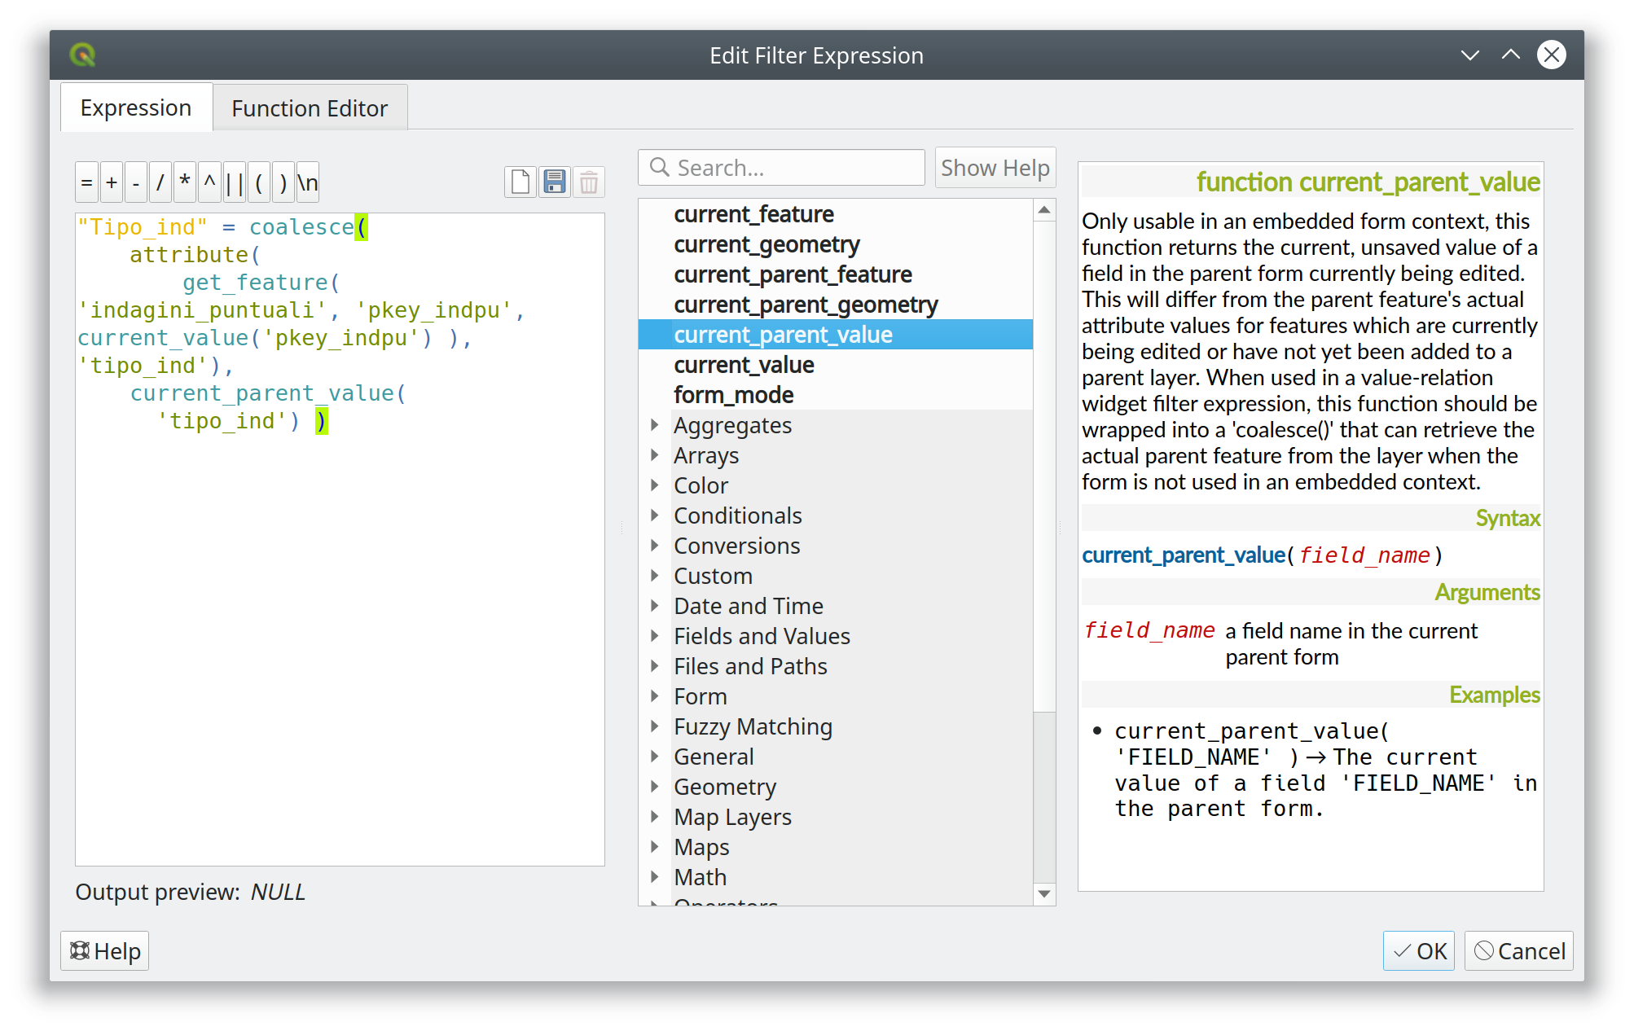Select current_value in the function list
Image resolution: width=1634 pixels, height=1031 pixels.
click(x=744, y=365)
